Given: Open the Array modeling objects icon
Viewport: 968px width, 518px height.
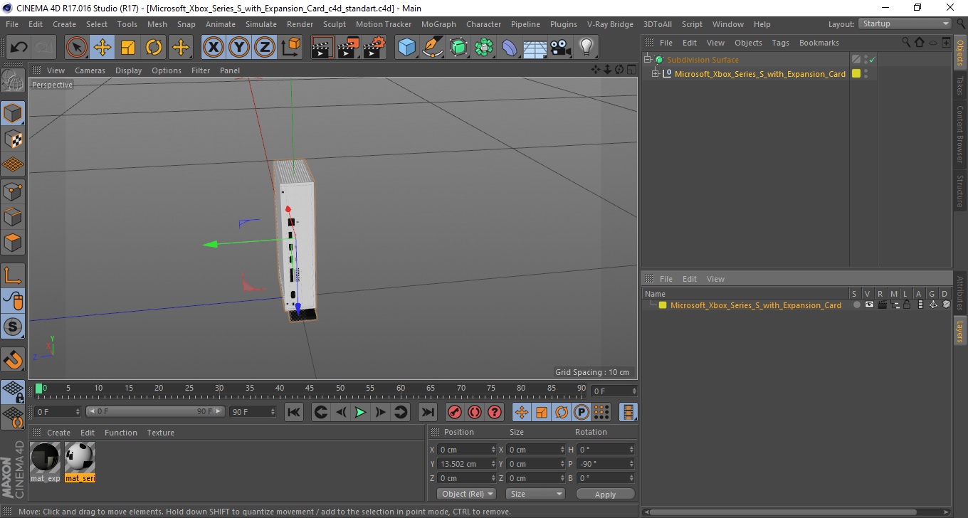Looking at the screenshot, I should (x=484, y=48).
